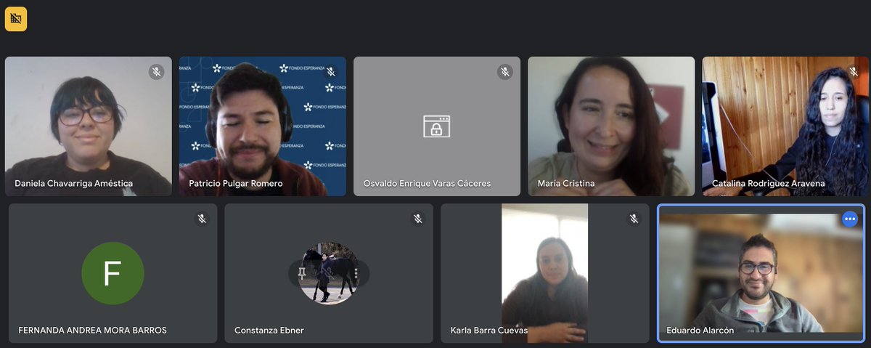
Task: Click the name label "Patricio Pulgar Romero"
Action: [236, 184]
